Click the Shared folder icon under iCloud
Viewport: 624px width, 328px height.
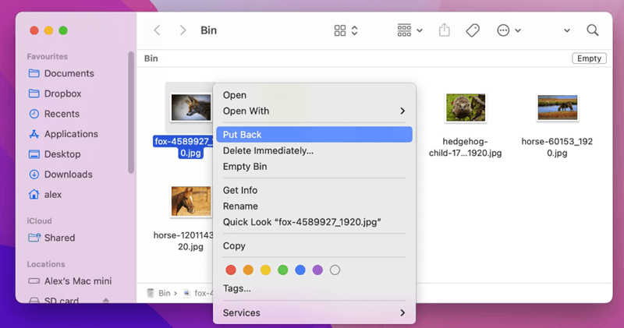point(34,238)
